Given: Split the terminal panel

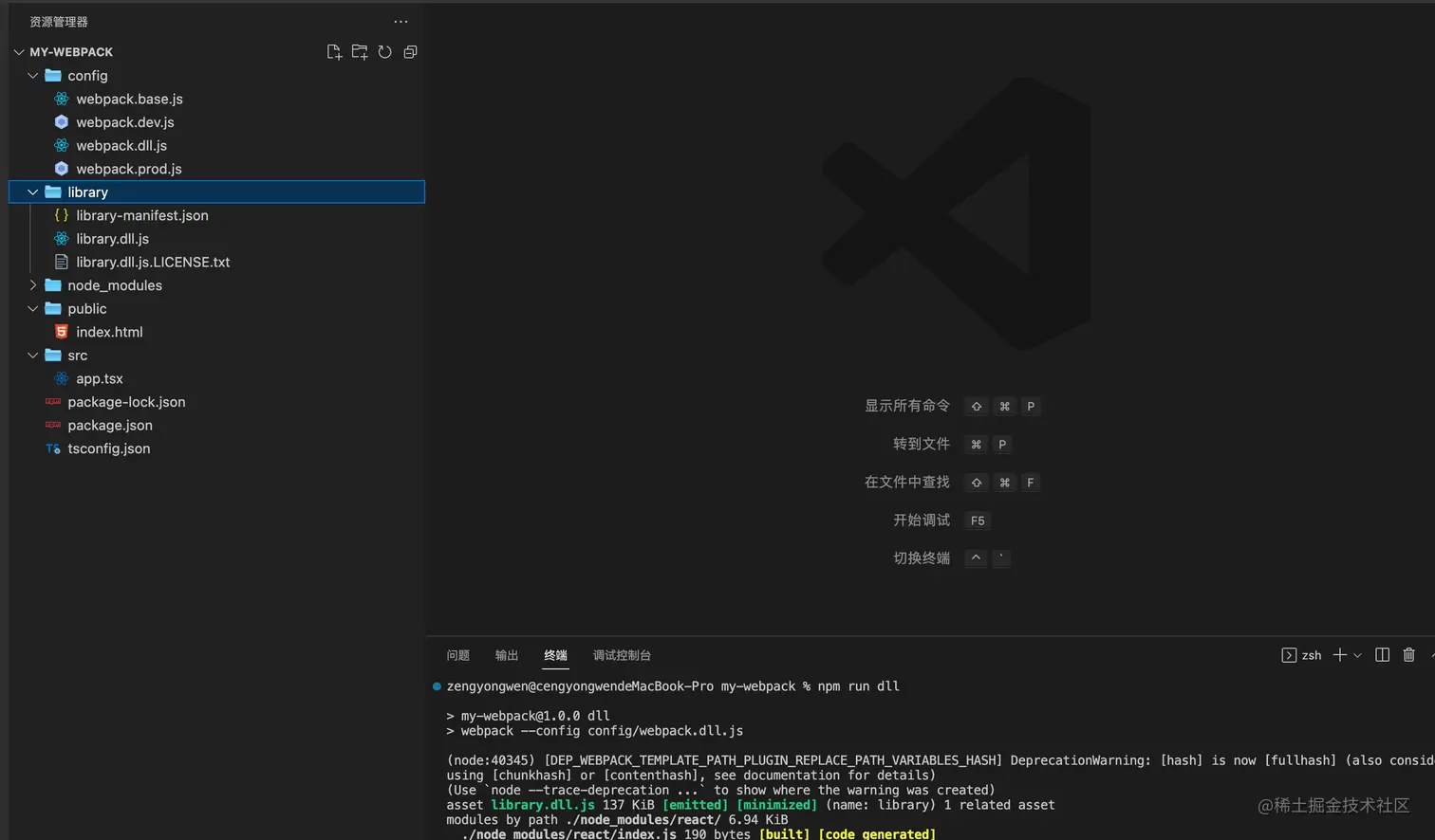Looking at the screenshot, I should tap(1383, 655).
